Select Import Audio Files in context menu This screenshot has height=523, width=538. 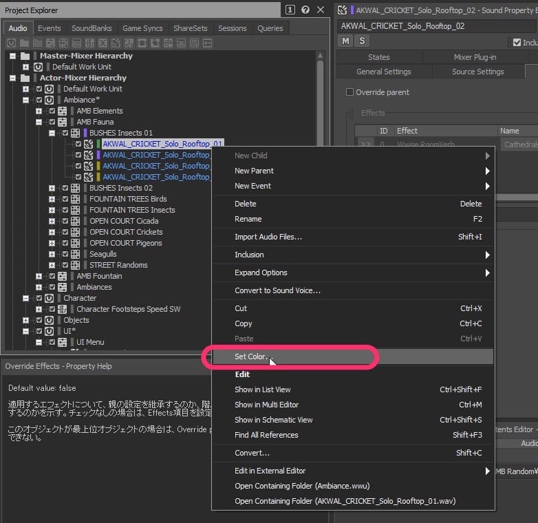tap(353, 237)
